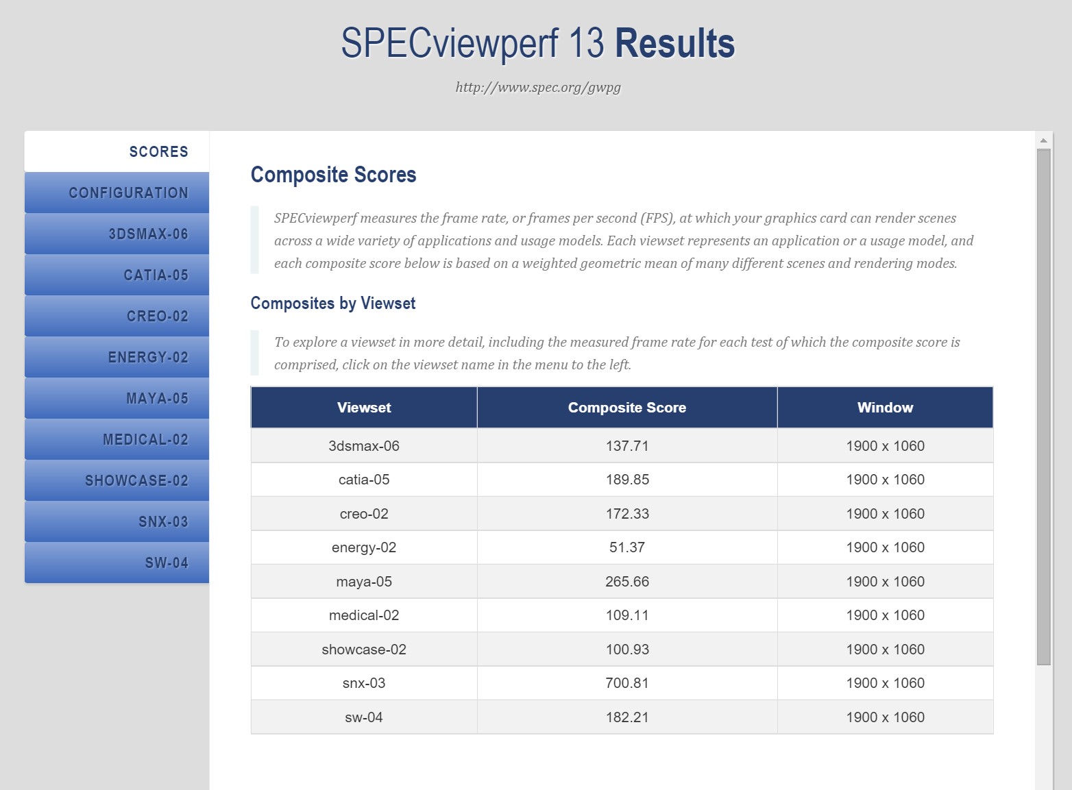Click the score value 51.37

click(x=627, y=547)
